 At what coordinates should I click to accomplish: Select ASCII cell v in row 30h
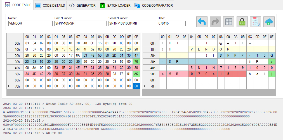pos(272,62)
